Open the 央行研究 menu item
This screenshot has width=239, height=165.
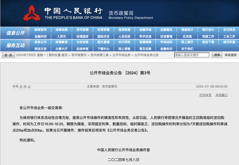coord(124,42)
